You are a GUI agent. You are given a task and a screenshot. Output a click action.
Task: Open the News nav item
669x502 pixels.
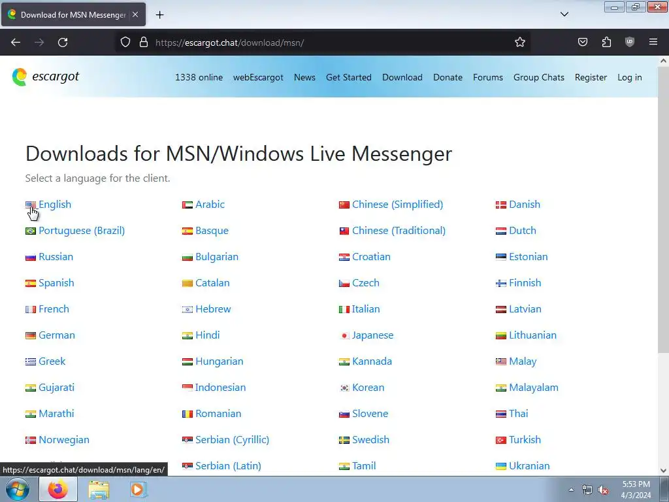[304, 77]
